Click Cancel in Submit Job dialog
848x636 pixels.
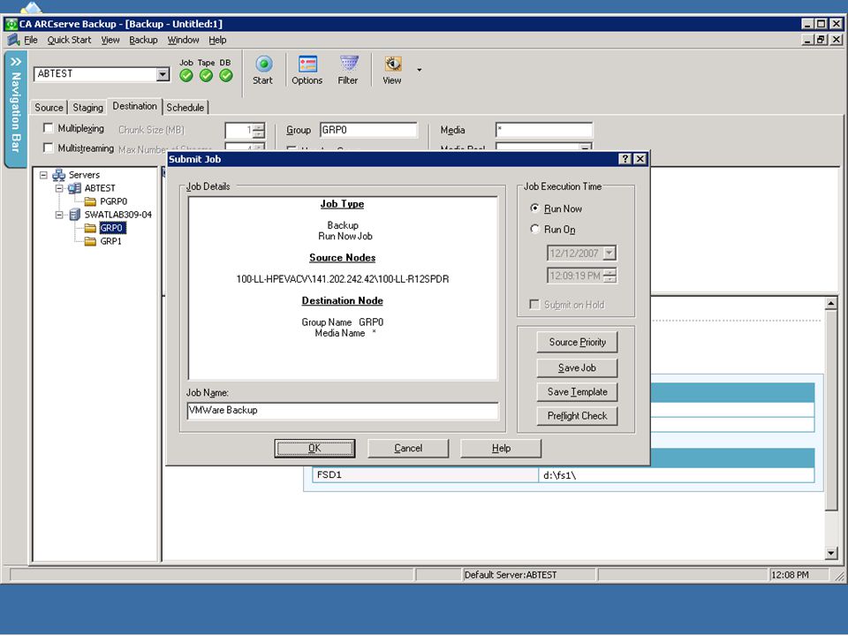pos(408,449)
